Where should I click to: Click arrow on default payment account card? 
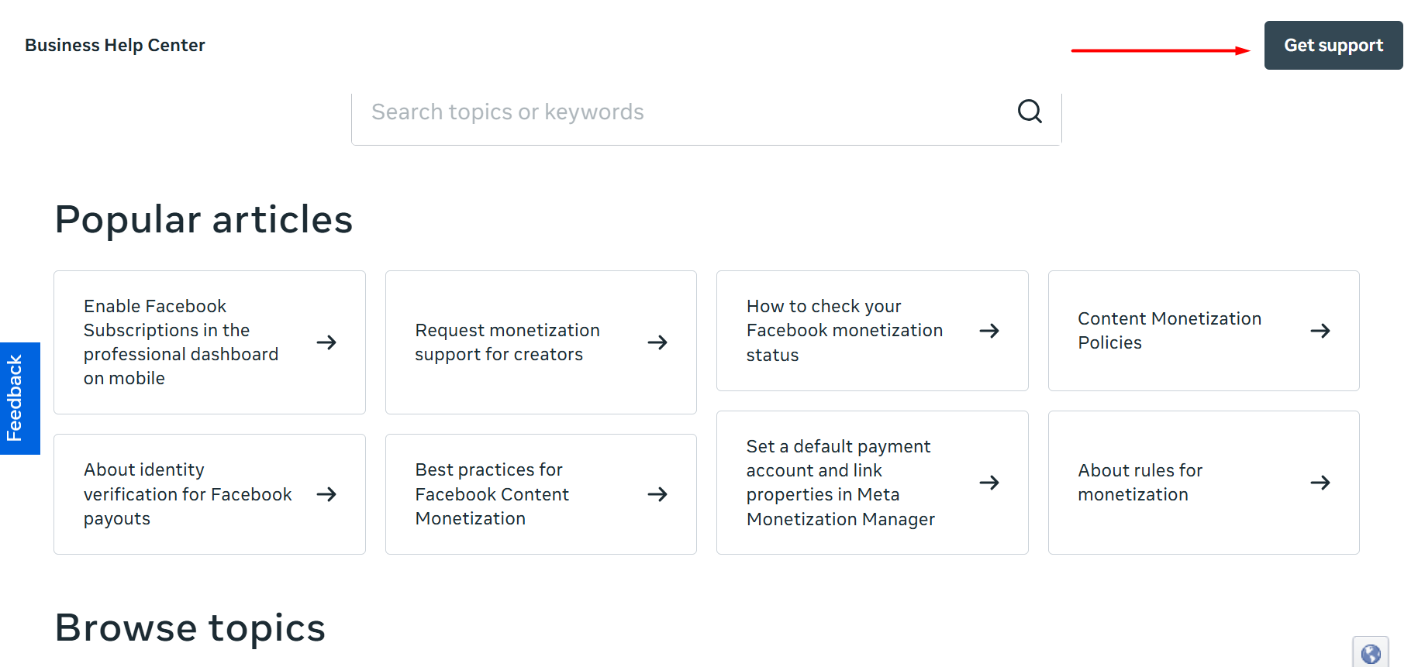point(989,483)
